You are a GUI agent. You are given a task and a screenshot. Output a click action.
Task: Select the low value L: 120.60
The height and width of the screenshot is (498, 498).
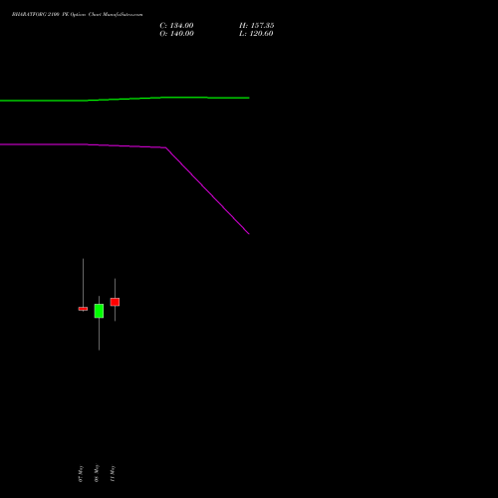point(256,34)
